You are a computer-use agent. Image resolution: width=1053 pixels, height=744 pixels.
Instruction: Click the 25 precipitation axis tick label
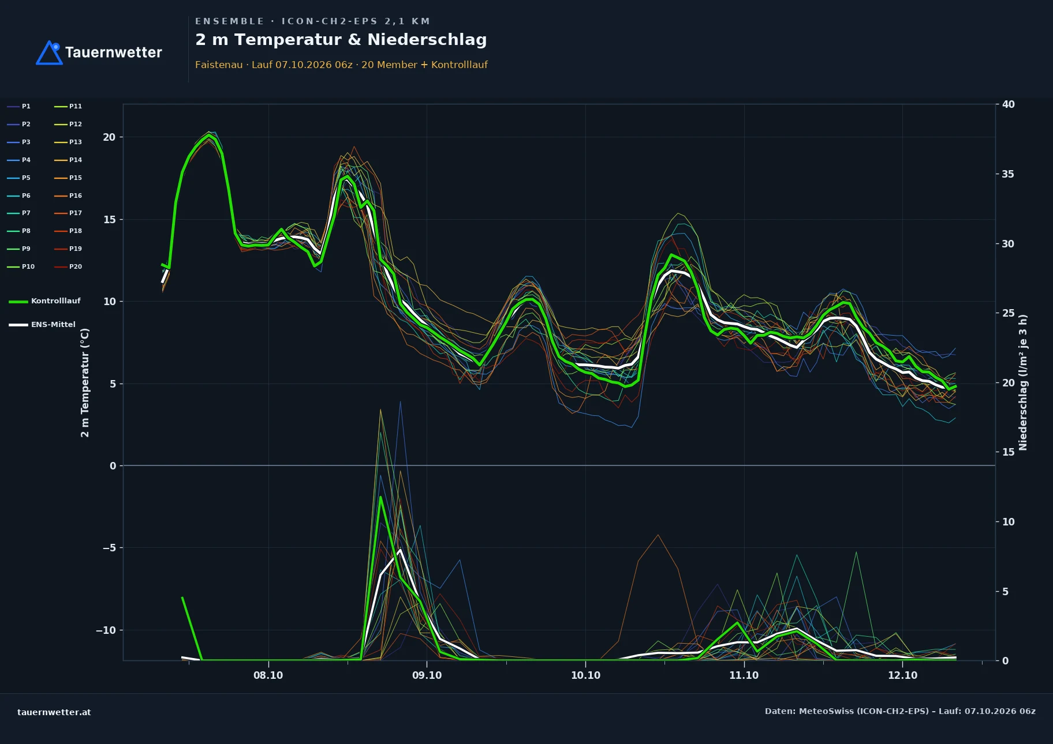click(x=1009, y=313)
